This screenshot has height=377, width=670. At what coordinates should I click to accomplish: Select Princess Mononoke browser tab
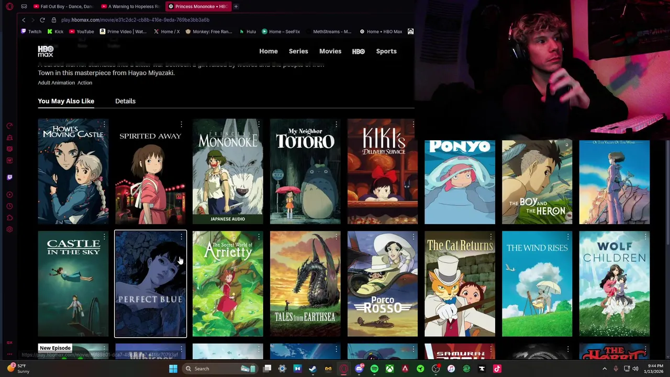pyautogui.click(x=198, y=6)
